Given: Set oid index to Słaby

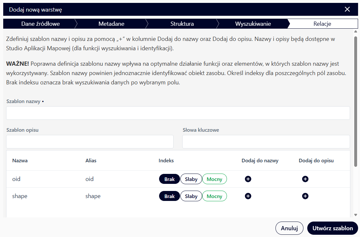Looking at the screenshot, I should coord(191,179).
